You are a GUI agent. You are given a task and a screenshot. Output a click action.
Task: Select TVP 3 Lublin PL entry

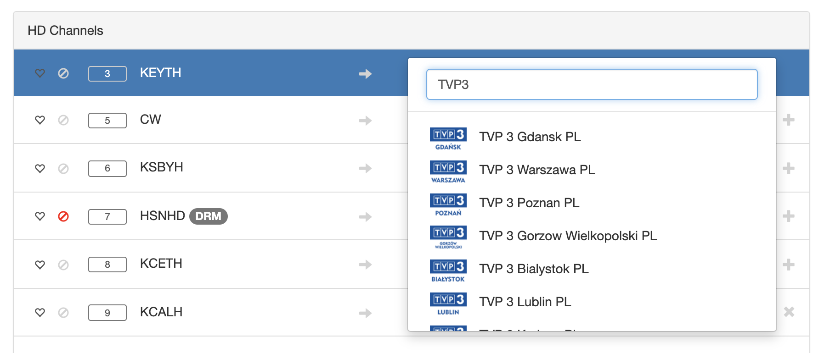[x=525, y=302]
